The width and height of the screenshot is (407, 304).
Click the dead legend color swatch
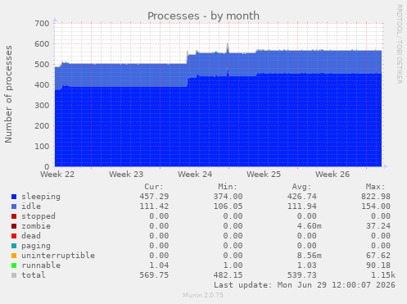[14, 236]
